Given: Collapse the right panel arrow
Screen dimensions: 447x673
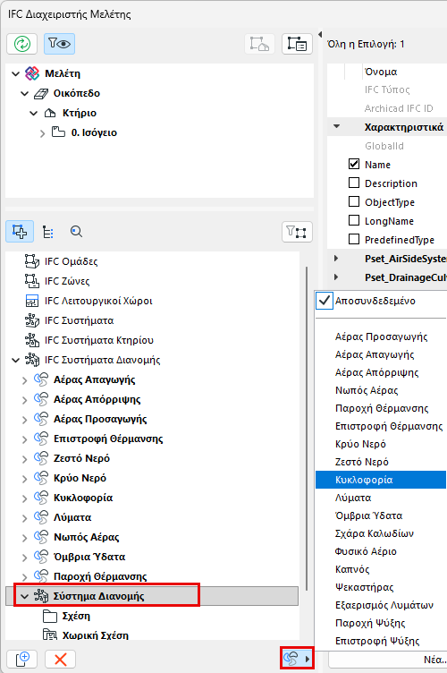Looking at the screenshot, I should (320, 34).
